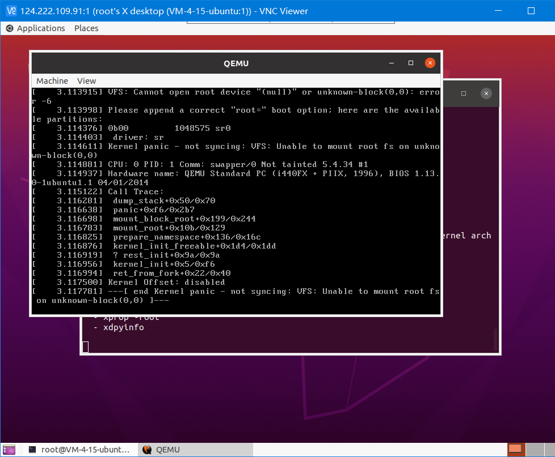Select the orange active workspace in the switcher

(516, 450)
